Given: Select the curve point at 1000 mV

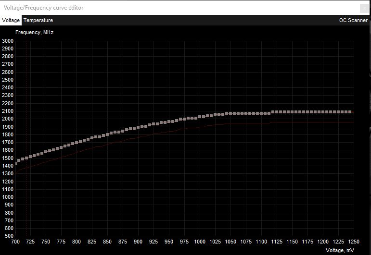Looking at the screenshot, I should click(200, 117).
